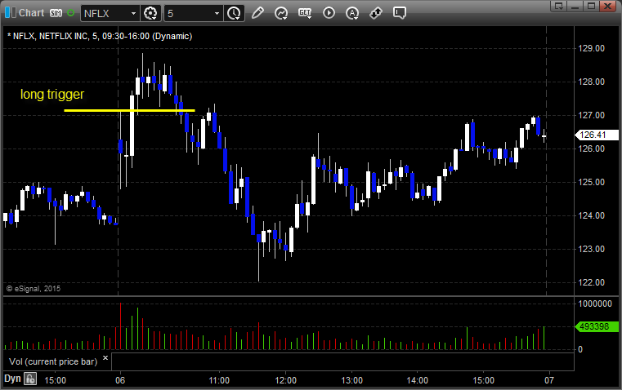Click the 1000000 volume axis label
622x390 pixels.
(x=595, y=304)
